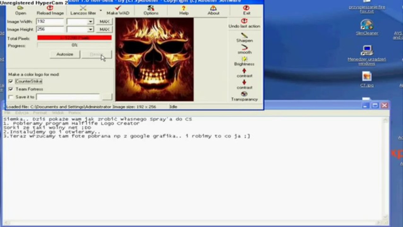The image size is (403, 227).
Task: Open Notepad's Pomoc menu
Action: [x=75, y=113]
